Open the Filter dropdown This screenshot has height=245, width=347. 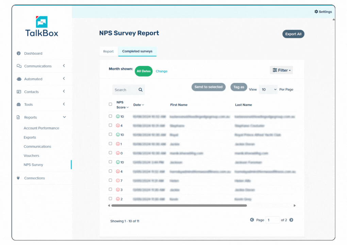(281, 70)
